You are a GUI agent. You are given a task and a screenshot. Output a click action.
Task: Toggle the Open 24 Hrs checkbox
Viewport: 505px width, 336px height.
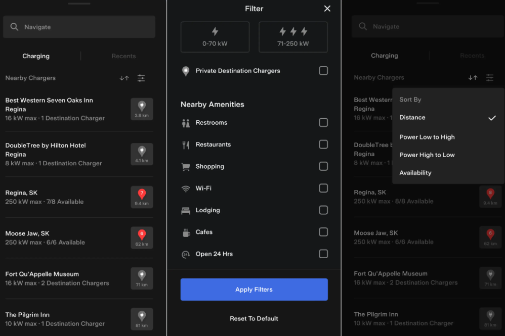click(323, 254)
